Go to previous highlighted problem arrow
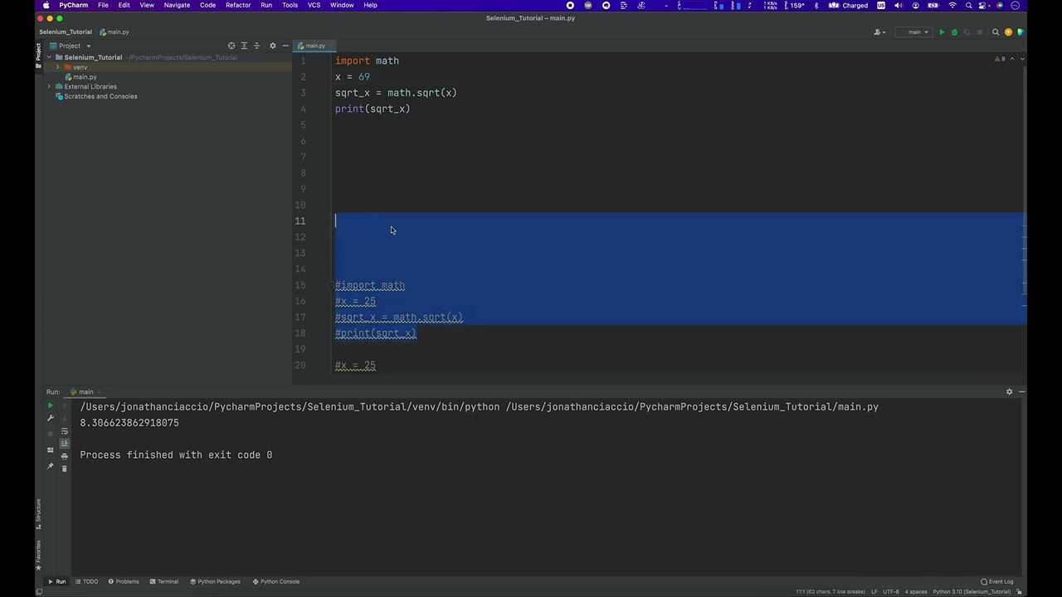This screenshot has width=1062, height=597. [x=1013, y=59]
